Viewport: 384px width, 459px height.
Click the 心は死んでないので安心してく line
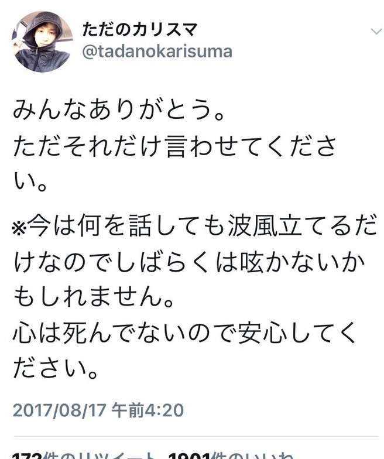click(184, 333)
